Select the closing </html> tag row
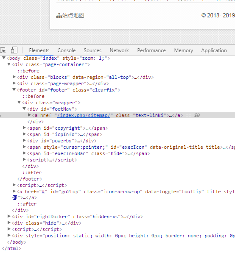The height and width of the screenshot is (253, 235). click(11, 248)
